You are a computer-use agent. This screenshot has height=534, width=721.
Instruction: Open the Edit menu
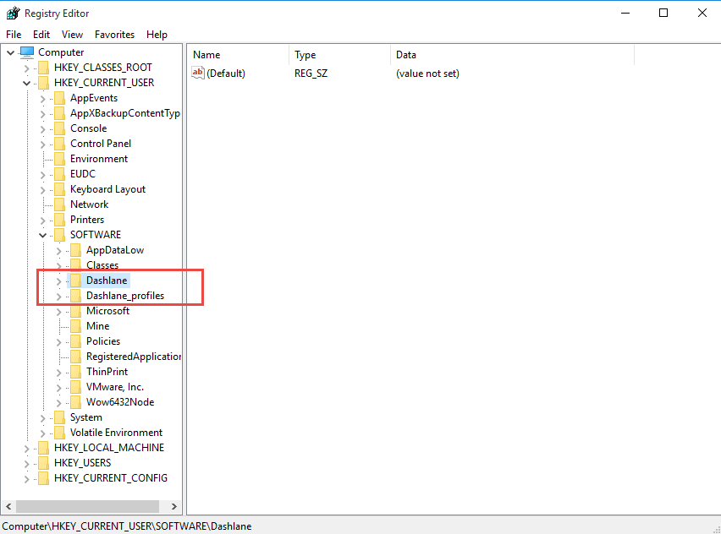pyautogui.click(x=41, y=35)
